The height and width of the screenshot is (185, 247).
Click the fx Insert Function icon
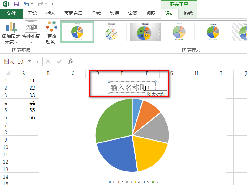[x=70, y=61]
